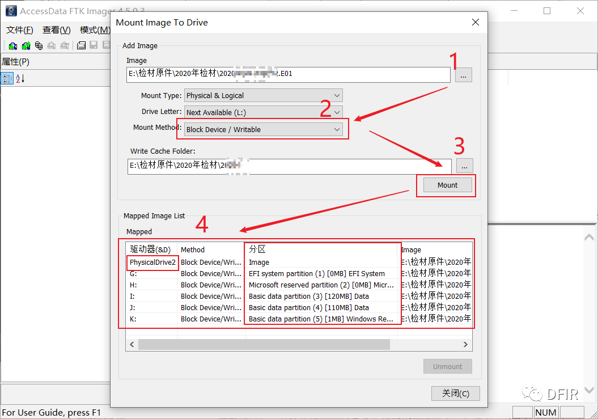The height and width of the screenshot is (419, 598).
Task: Click the Image column header in mapped list
Action: point(435,249)
